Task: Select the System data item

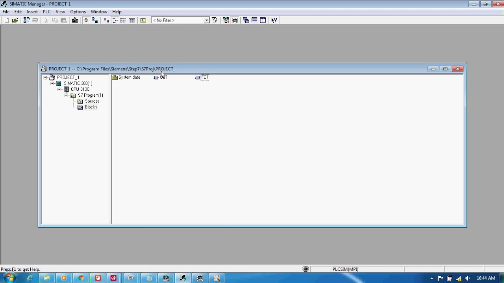Action: [126, 77]
